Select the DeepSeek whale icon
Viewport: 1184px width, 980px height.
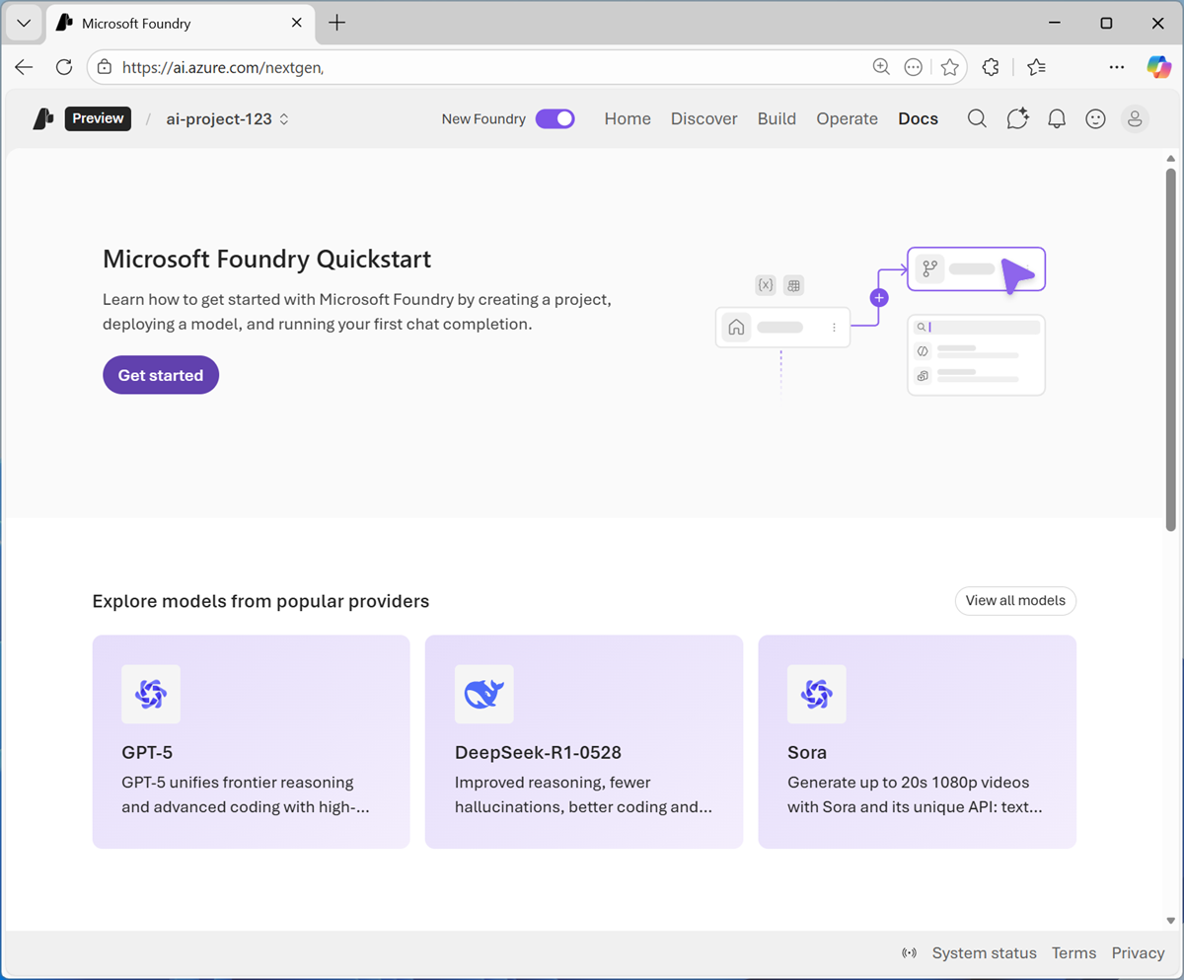click(483, 694)
